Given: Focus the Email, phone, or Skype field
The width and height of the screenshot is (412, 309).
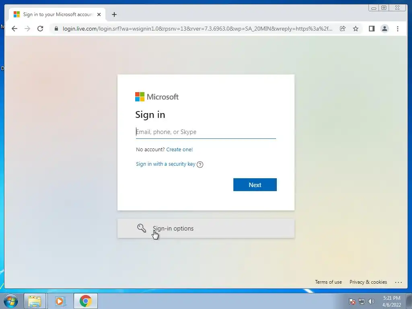Looking at the screenshot, I should [206, 132].
